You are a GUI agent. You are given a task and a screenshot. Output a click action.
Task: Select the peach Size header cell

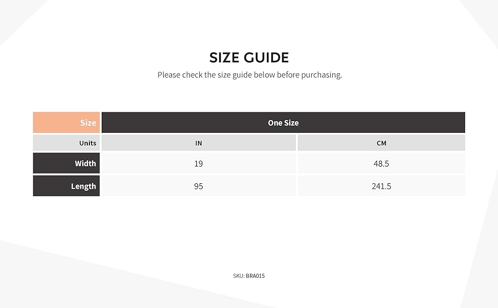pos(67,123)
